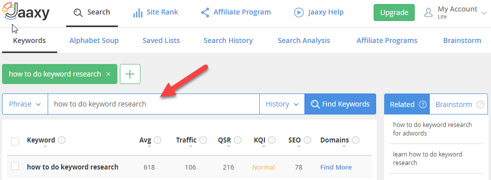Show help for the Related panel
The image size is (491, 180).
point(423,104)
